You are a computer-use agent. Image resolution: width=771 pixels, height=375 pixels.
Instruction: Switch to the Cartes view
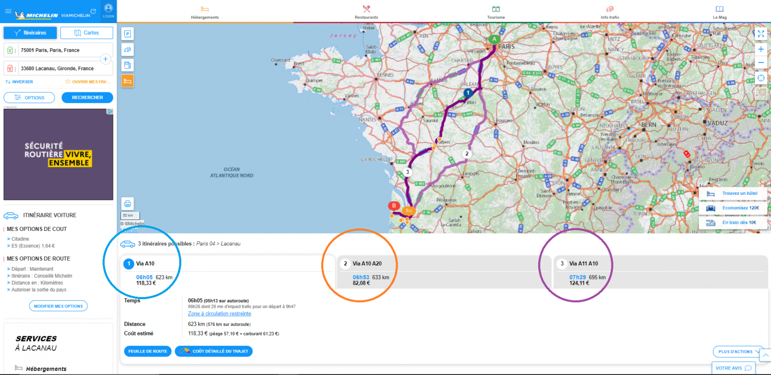tap(86, 33)
